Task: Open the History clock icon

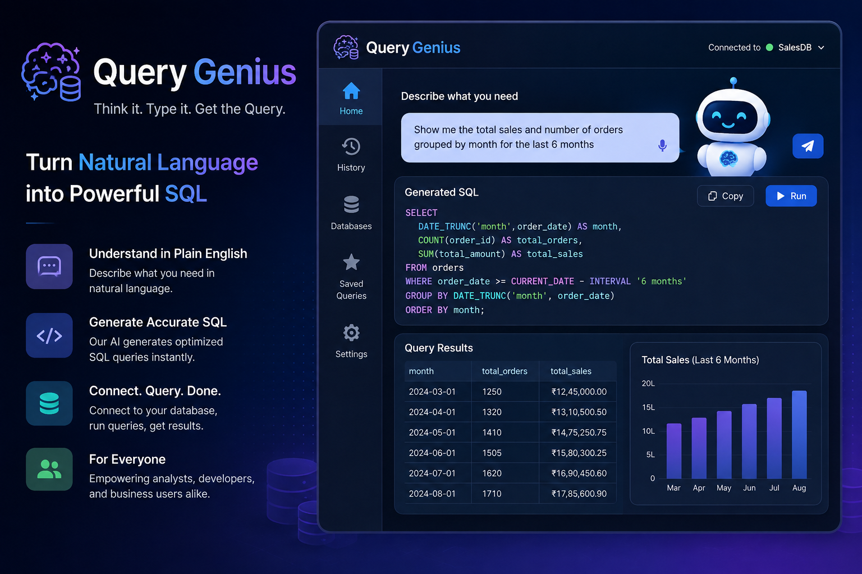Action: 351,147
